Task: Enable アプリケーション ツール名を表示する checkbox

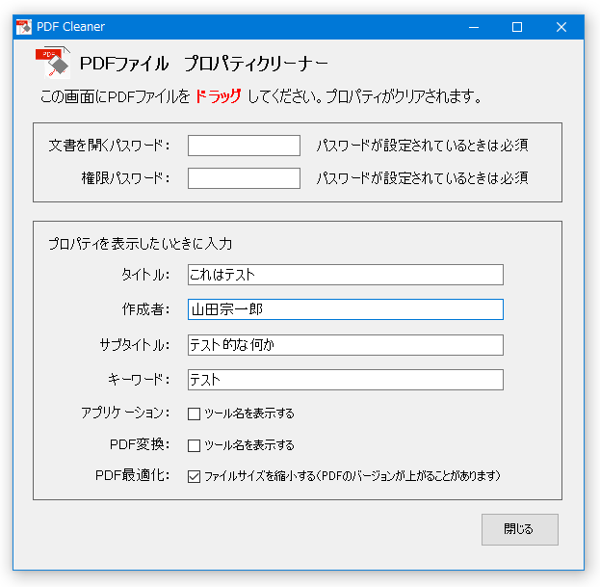Action: tap(194, 414)
